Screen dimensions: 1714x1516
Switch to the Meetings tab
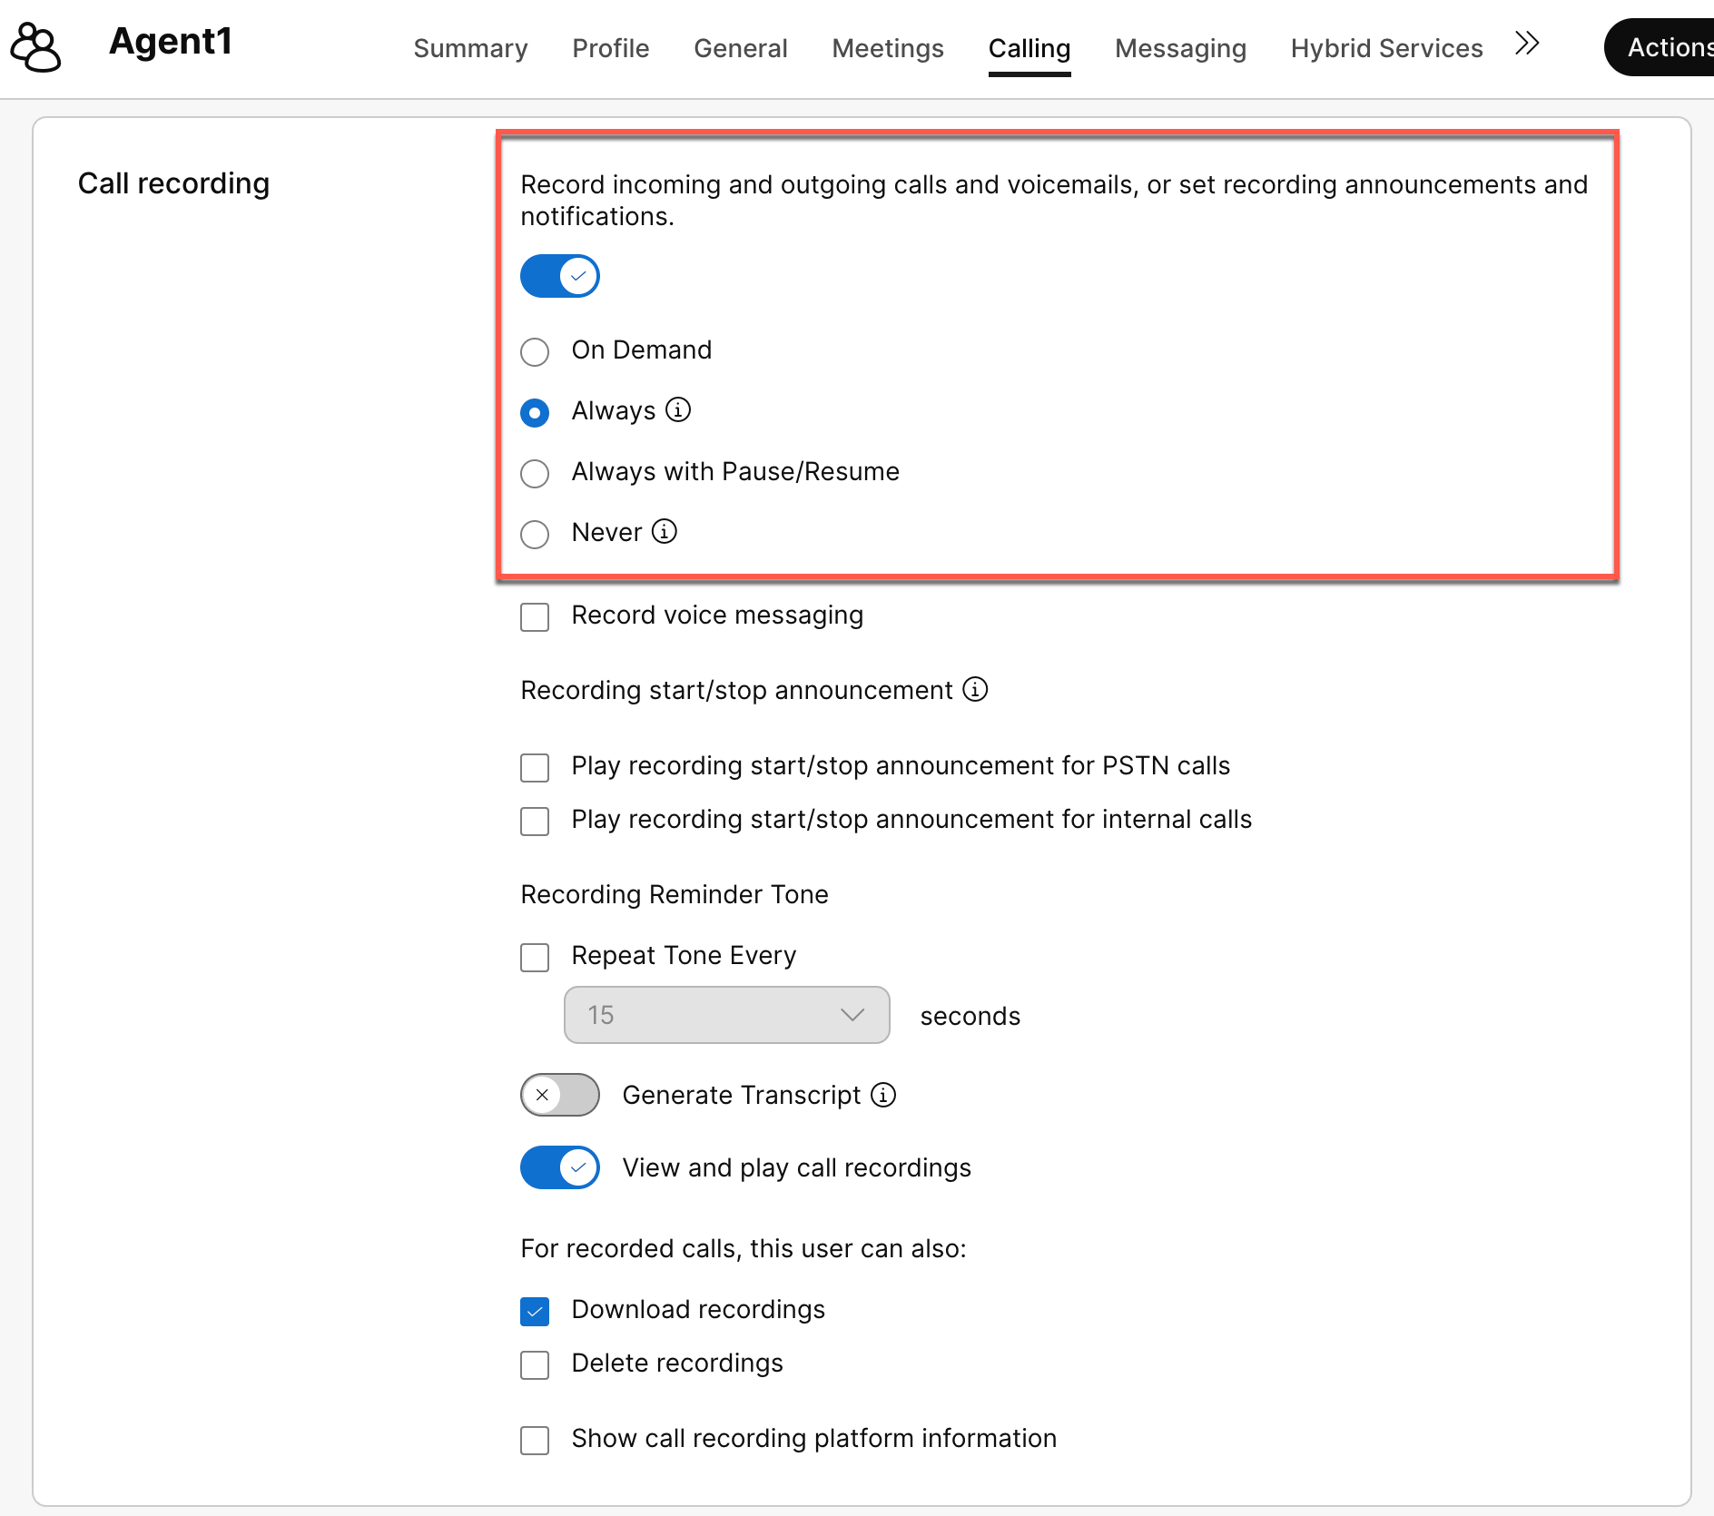click(x=887, y=48)
